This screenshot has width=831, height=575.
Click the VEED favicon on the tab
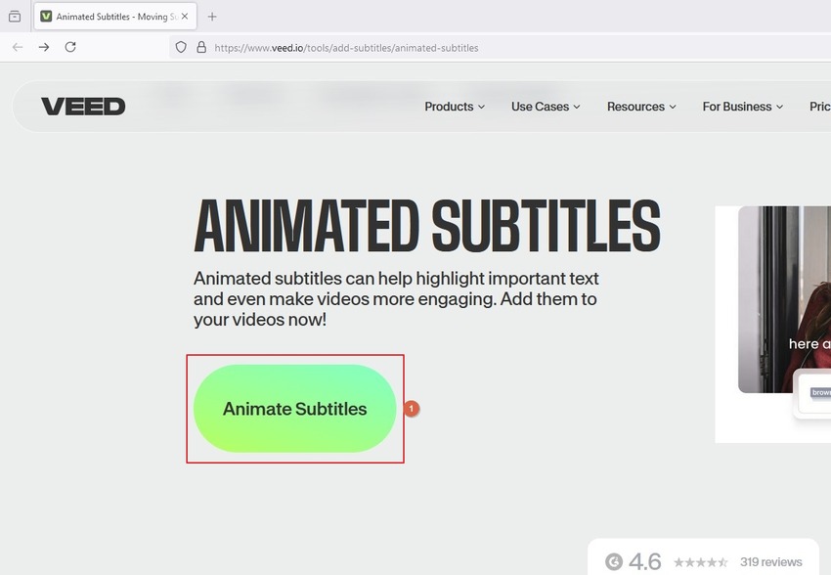coord(46,17)
